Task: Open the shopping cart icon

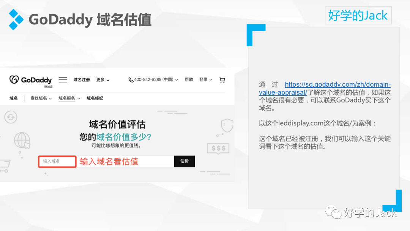Action: coord(222,80)
